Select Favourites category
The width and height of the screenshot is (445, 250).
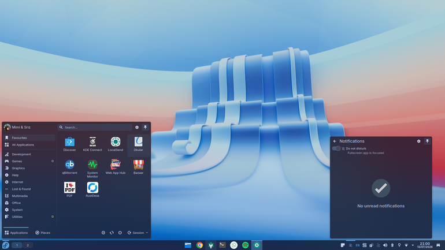[x=29, y=138]
